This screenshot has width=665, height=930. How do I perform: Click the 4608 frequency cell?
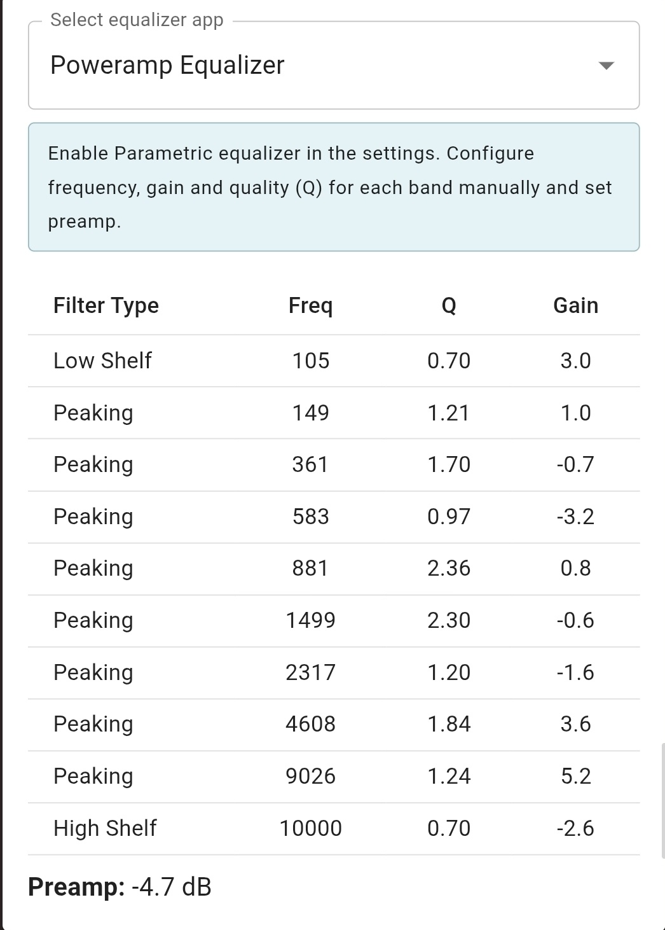coord(310,724)
